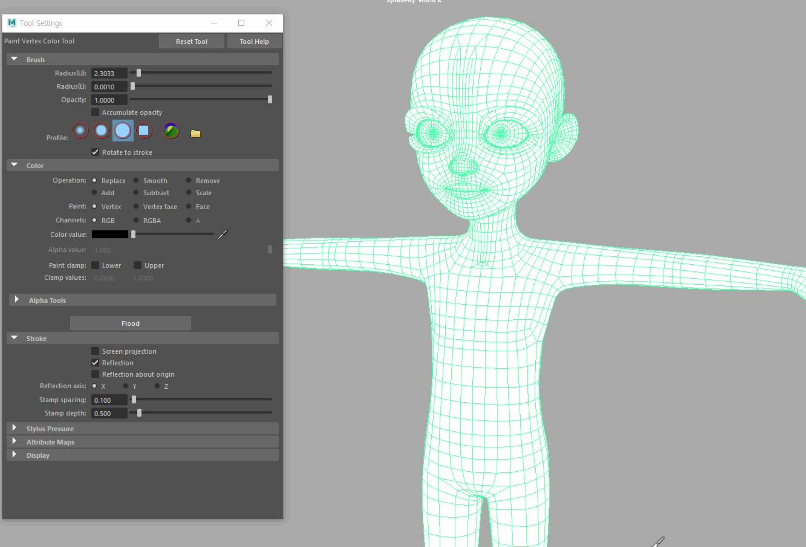Image resolution: width=806 pixels, height=547 pixels.
Task: Collapse the Brush section
Action: (15, 59)
